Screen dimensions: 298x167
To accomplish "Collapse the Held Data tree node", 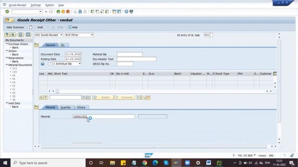I will click(7, 103).
